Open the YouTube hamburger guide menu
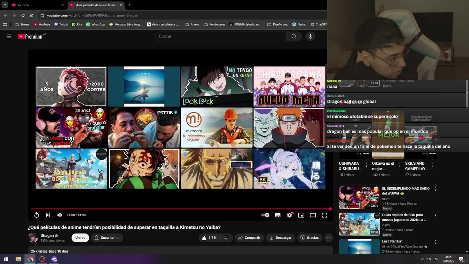Screen dimensions: 469x264 (x=9, y=36)
